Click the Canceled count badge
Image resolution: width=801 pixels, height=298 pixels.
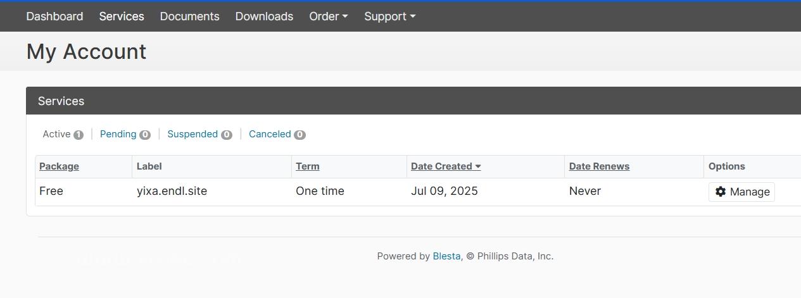coord(300,135)
